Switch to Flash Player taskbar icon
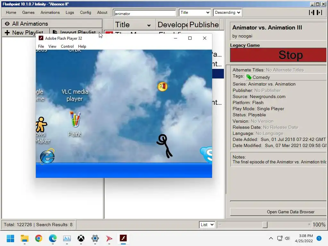Image resolution: width=328 pixels, height=246 pixels. coord(123,238)
